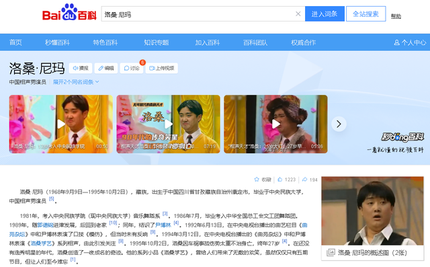This screenshot has height=267, width=430.
Task: Click the next arrow in video carousel
Action: 339,124
